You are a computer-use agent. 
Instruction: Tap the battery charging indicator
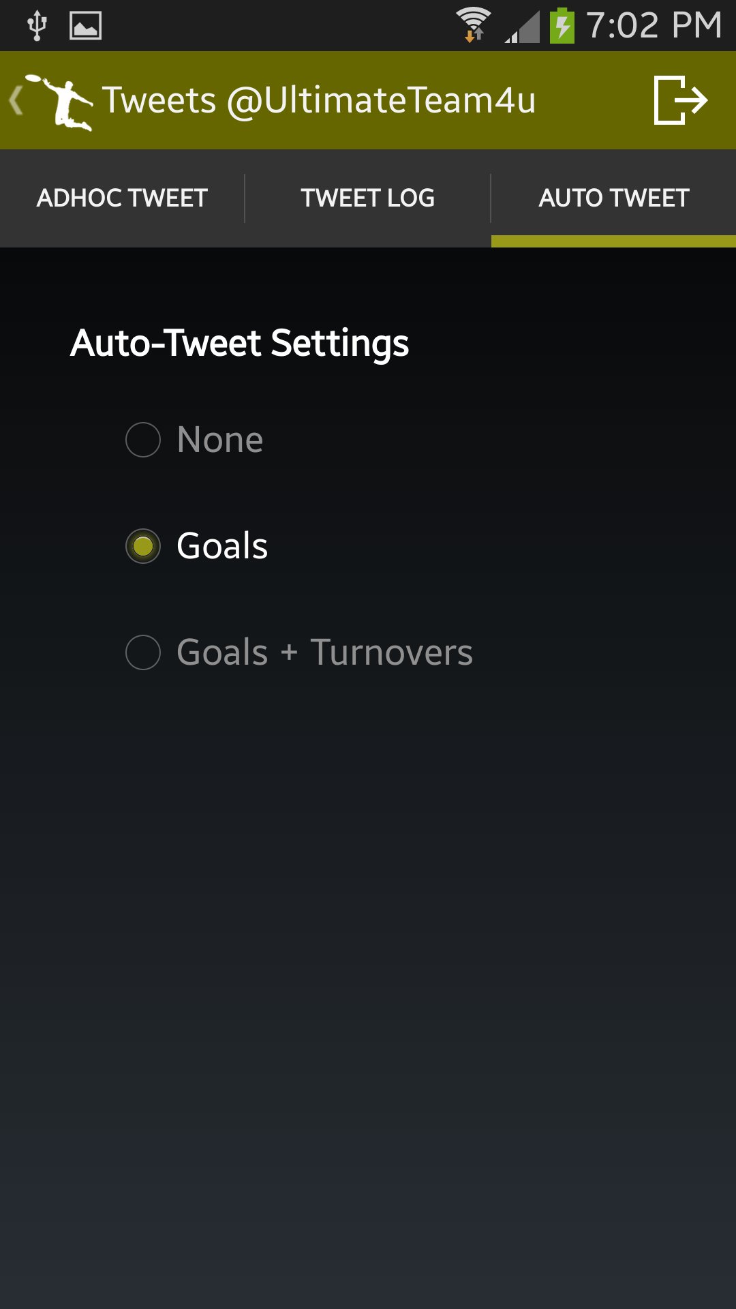[562, 25]
